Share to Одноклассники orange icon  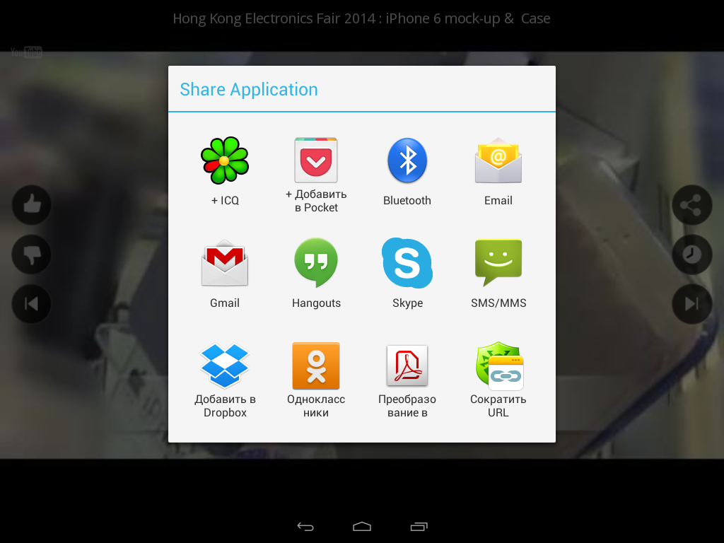coord(316,366)
